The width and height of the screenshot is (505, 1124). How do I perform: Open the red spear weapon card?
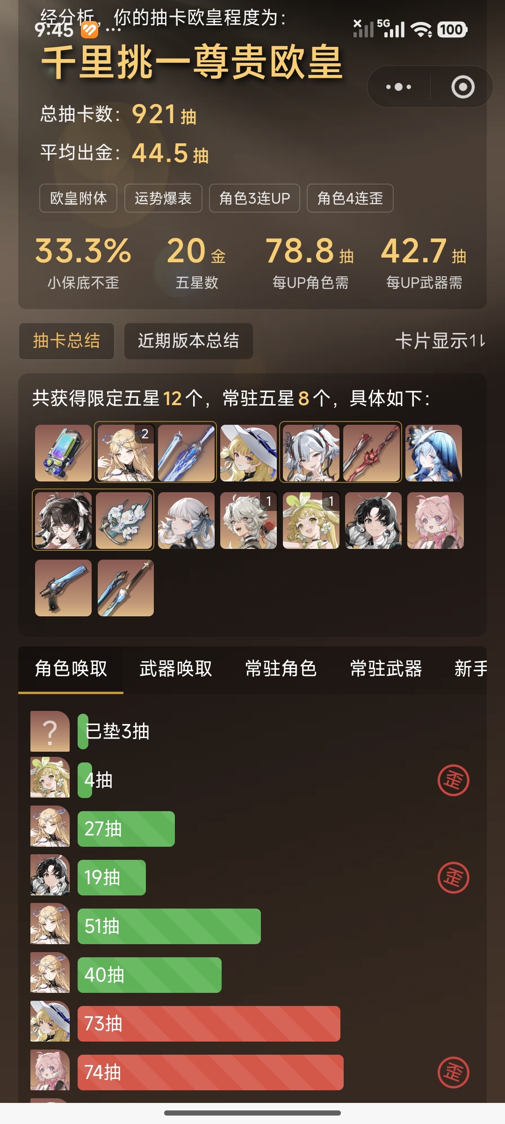(371, 453)
